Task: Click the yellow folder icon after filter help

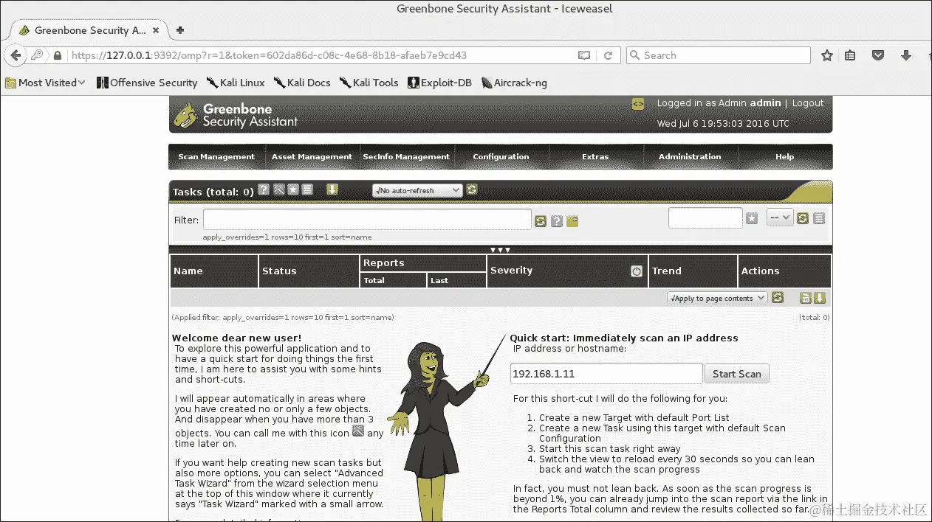Action: (x=572, y=221)
